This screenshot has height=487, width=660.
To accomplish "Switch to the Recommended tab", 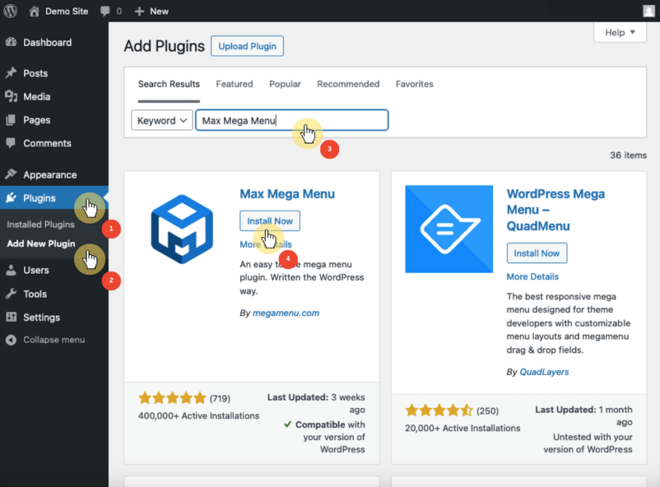I will (x=348, y=84).
